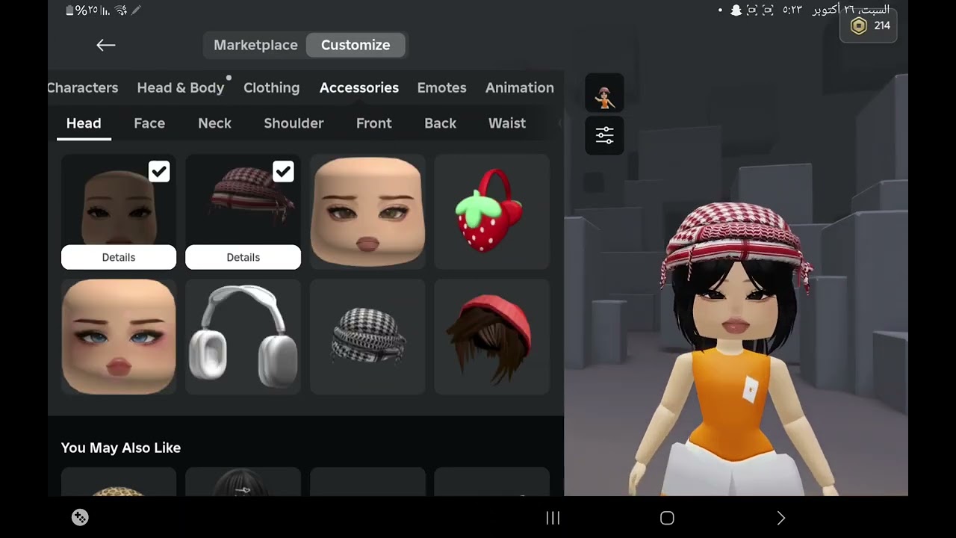The height and width of the screenshot is (538, 956).
Task: Equip the light-skin head with brown eyes
Action: click(367, 212)
